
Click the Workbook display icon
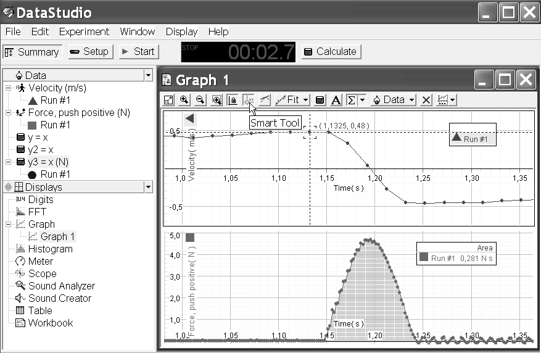click(21, 323)
